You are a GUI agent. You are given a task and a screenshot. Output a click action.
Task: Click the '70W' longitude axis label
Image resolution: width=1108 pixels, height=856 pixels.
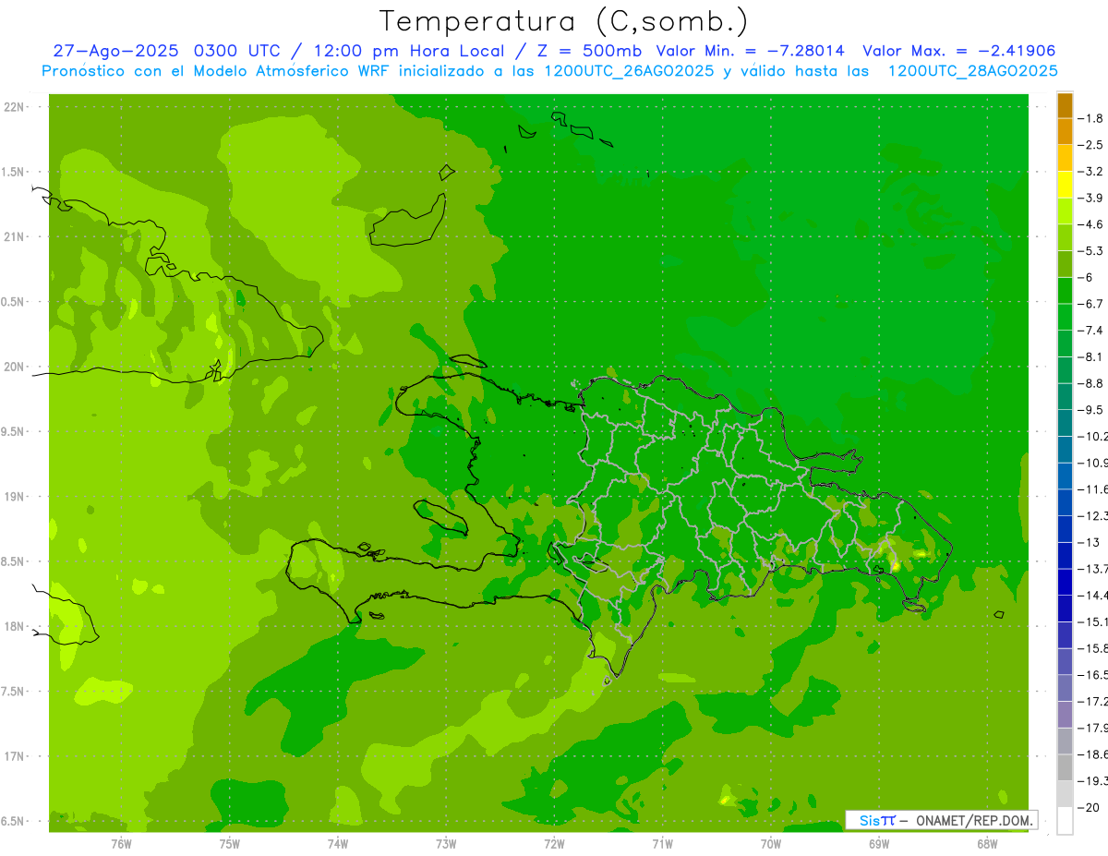pyautogui.click(x=770, y=844)
